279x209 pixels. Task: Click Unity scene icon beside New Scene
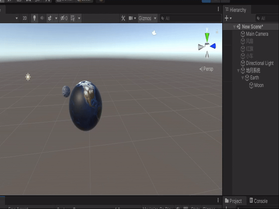point(238,27)
